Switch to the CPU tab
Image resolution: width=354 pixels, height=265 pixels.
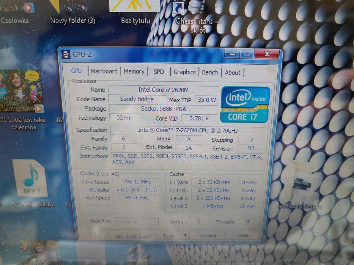76,70
